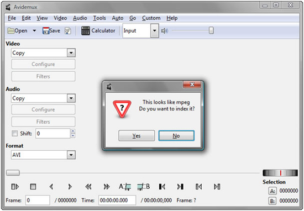Click Filters under the Video section

(43, 76)
